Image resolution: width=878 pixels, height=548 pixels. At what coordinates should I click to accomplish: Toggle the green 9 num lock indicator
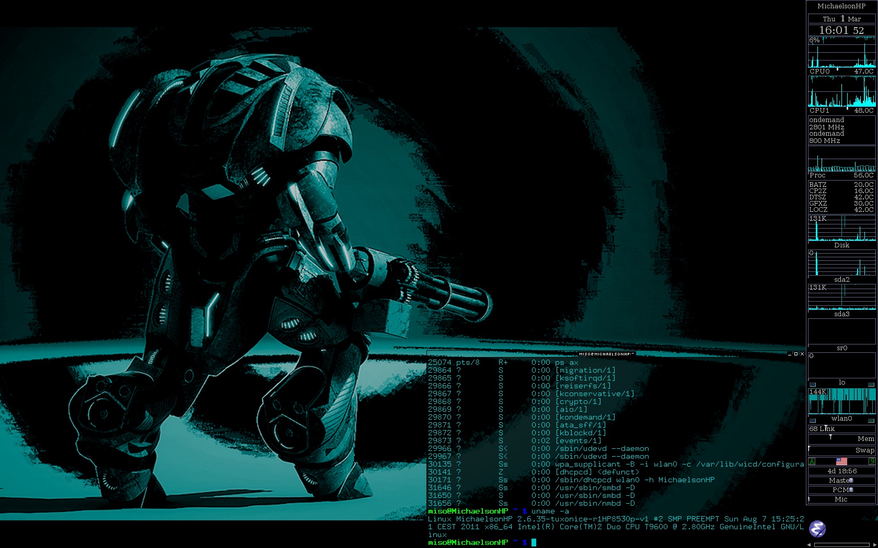click(x=872, y=461)
